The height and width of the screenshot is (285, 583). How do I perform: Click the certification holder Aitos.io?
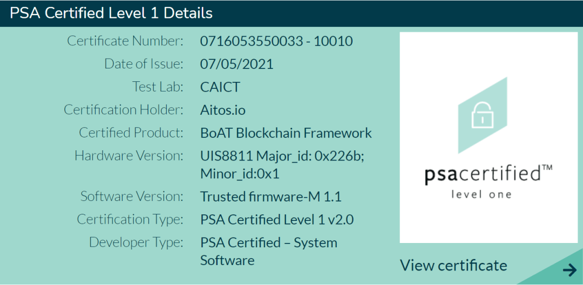222,110
